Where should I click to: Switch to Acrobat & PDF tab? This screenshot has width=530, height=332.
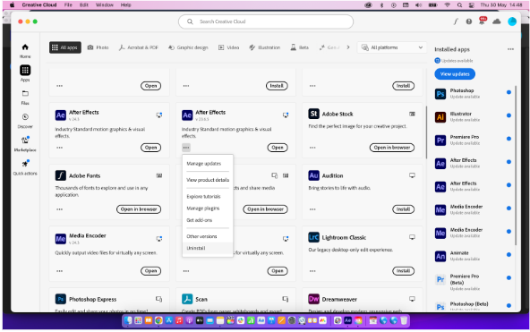(x=139, y=47)
